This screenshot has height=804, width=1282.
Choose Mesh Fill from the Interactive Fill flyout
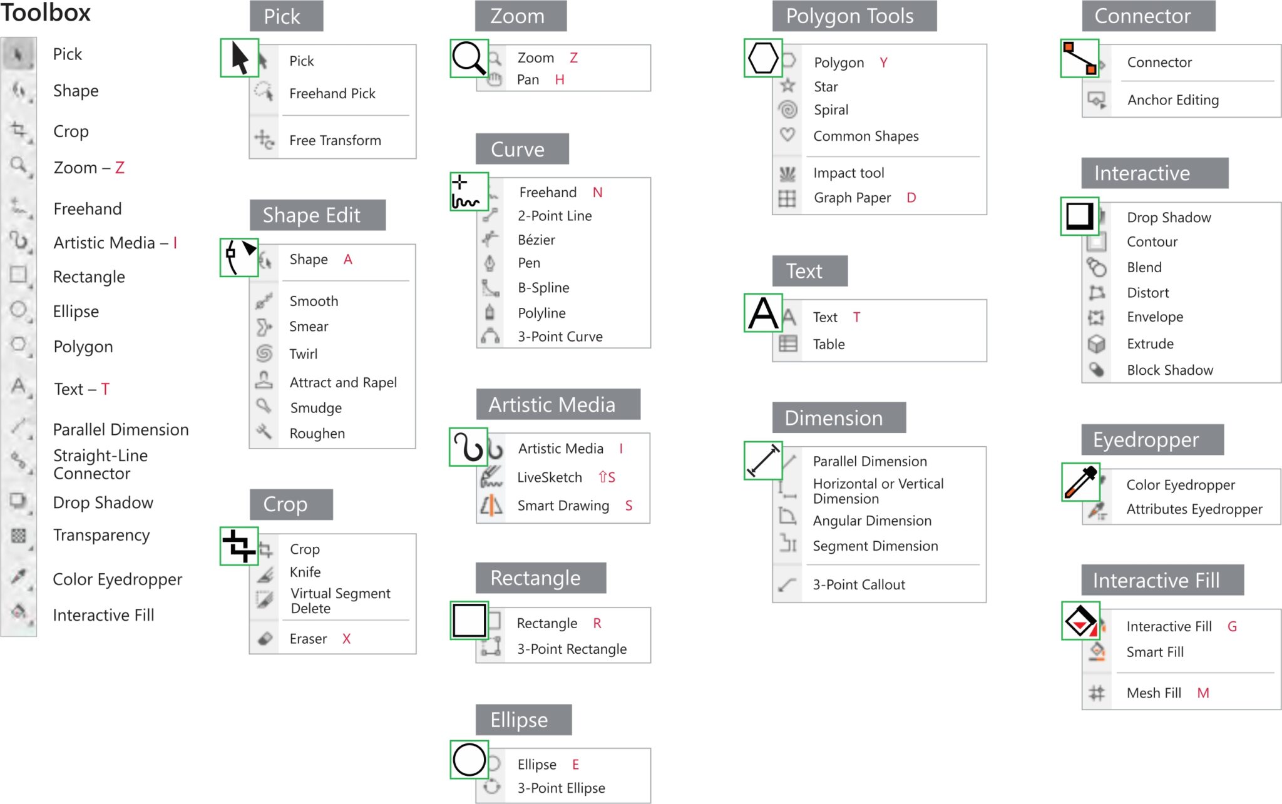[1154, 693]
